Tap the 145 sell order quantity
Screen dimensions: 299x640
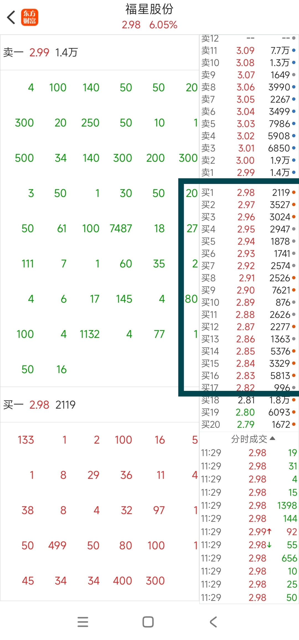point(124,299)
